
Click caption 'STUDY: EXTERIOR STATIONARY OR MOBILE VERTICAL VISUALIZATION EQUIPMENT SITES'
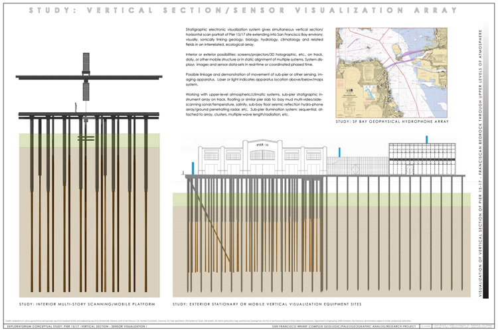point(267,304)
